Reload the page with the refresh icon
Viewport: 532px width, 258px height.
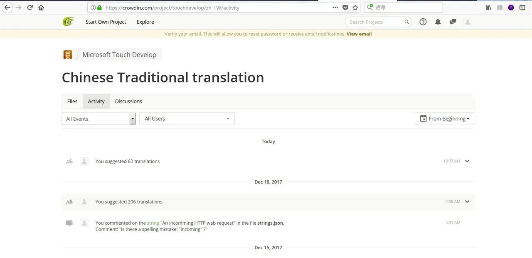(x=30, y=7)
